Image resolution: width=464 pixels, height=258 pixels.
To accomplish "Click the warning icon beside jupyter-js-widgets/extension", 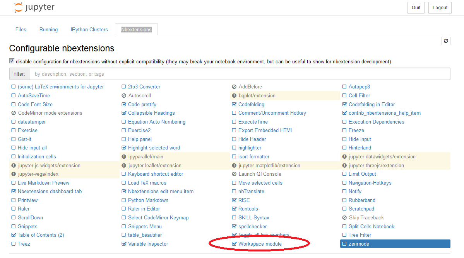I will coord(14,166).
